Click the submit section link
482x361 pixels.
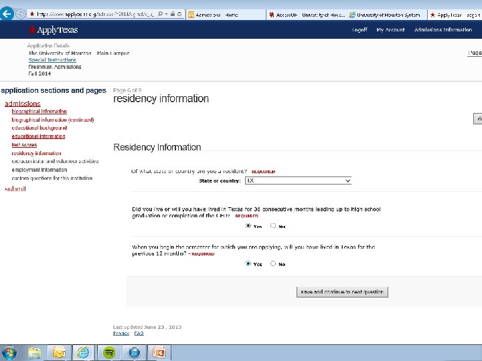click(15, 189)
